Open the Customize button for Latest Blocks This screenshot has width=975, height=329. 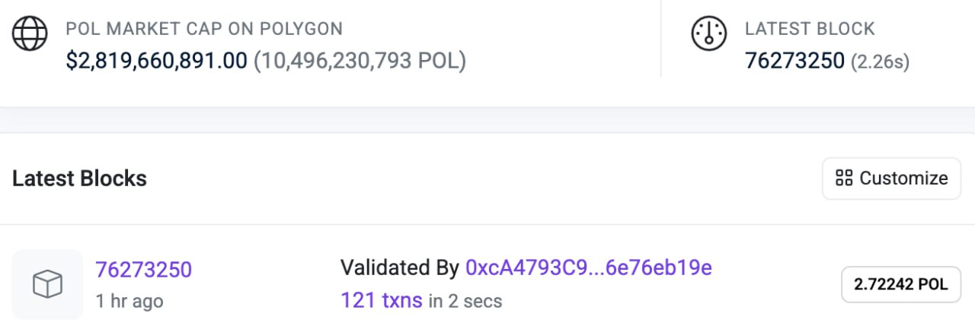[891, 179]
